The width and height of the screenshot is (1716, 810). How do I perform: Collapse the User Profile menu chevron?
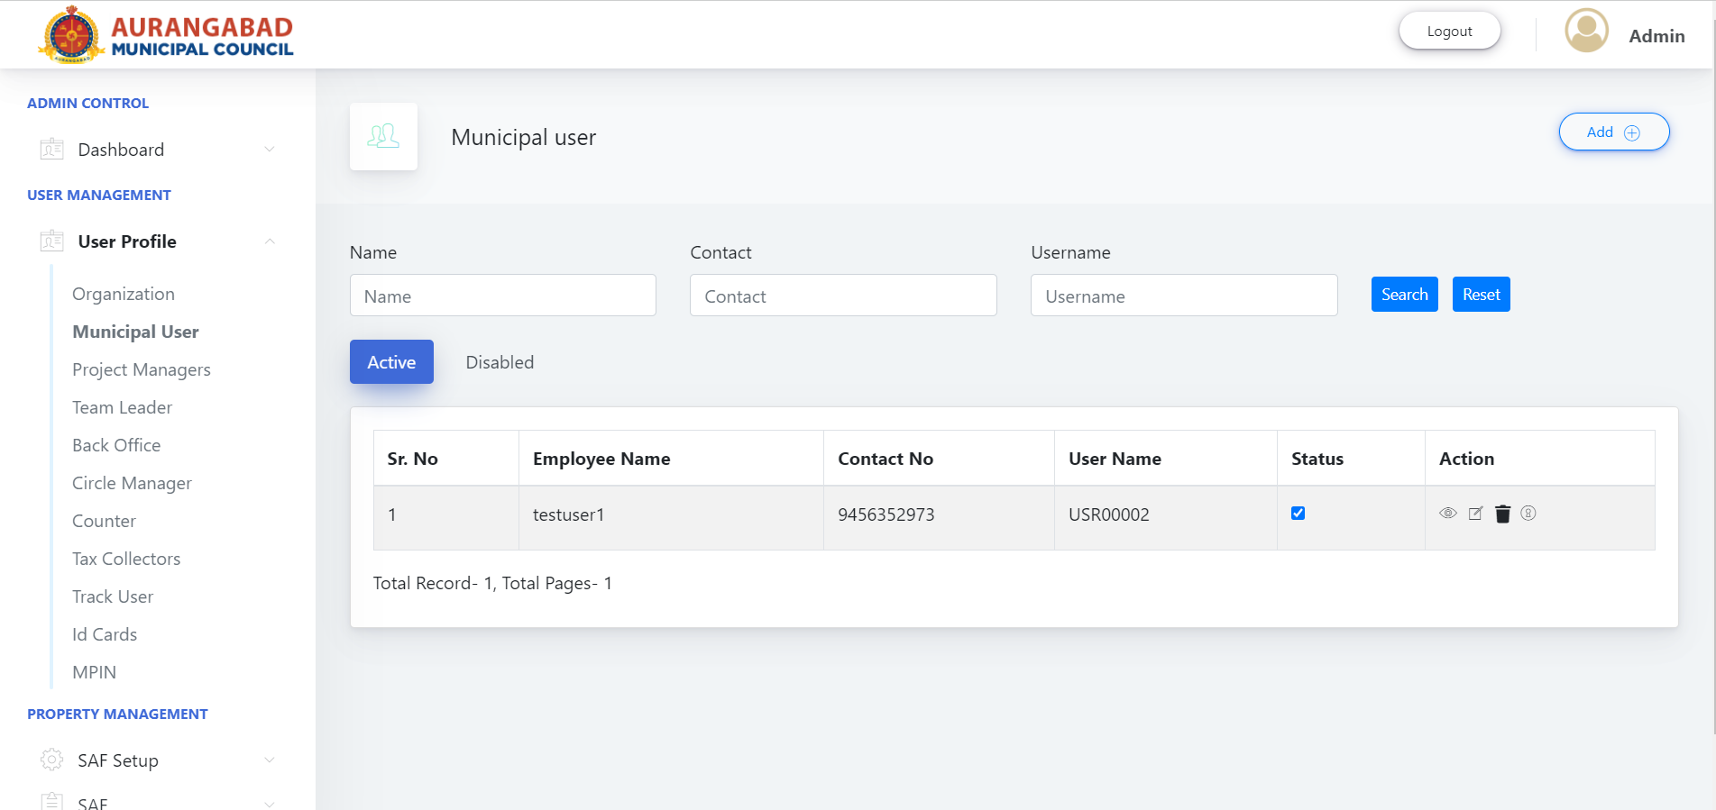pyautogui.click(x=269, y=241)
